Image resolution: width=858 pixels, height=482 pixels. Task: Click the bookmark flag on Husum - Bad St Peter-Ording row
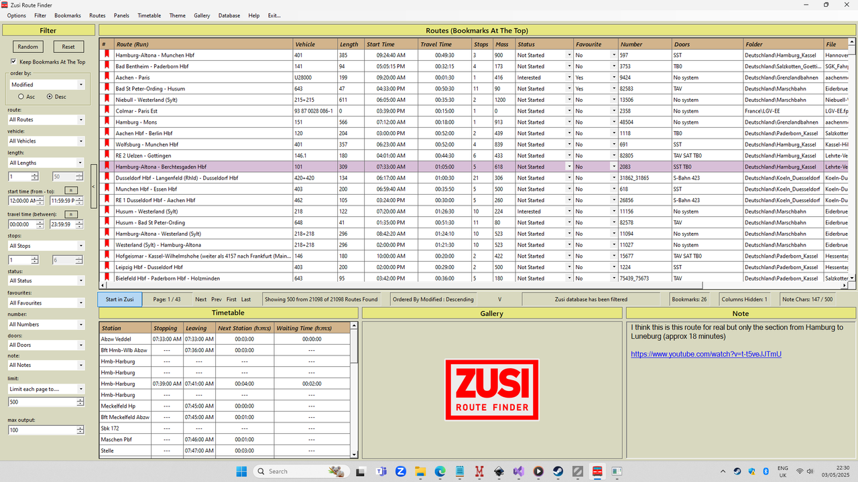coord(106,222)
